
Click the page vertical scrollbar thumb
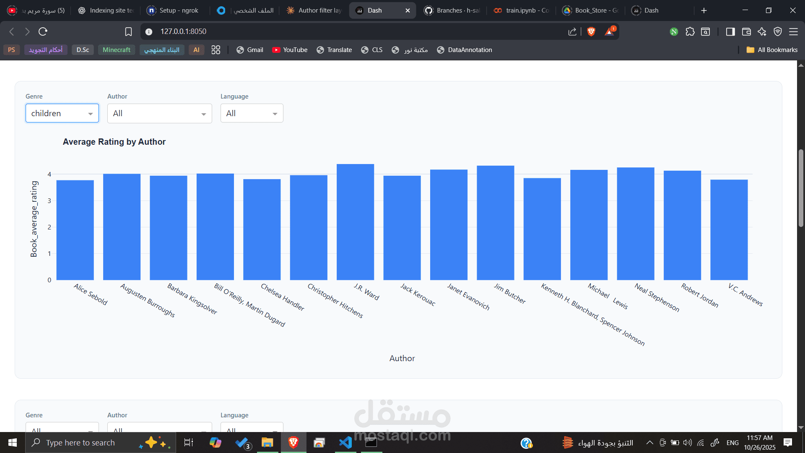tap(801, 189)
